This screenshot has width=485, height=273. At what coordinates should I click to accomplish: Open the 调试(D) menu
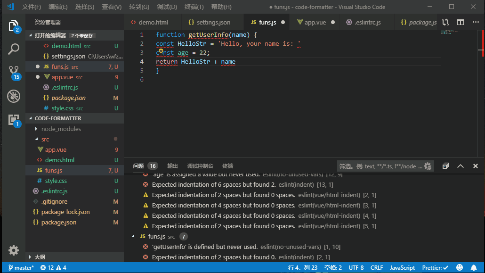(167, 7)
